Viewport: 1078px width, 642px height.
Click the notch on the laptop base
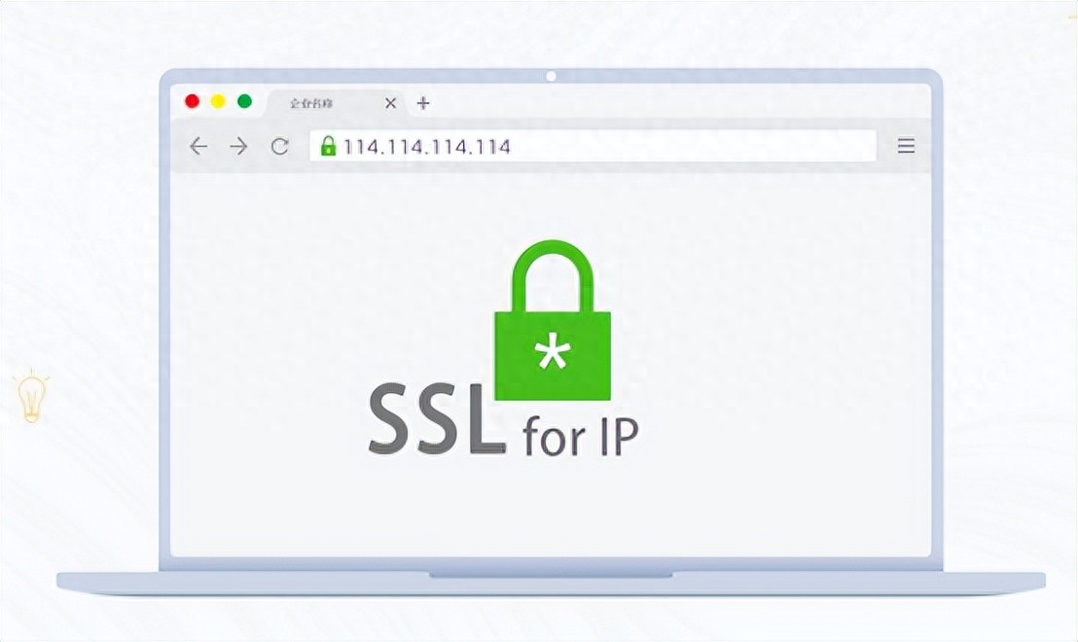[551, 575]
